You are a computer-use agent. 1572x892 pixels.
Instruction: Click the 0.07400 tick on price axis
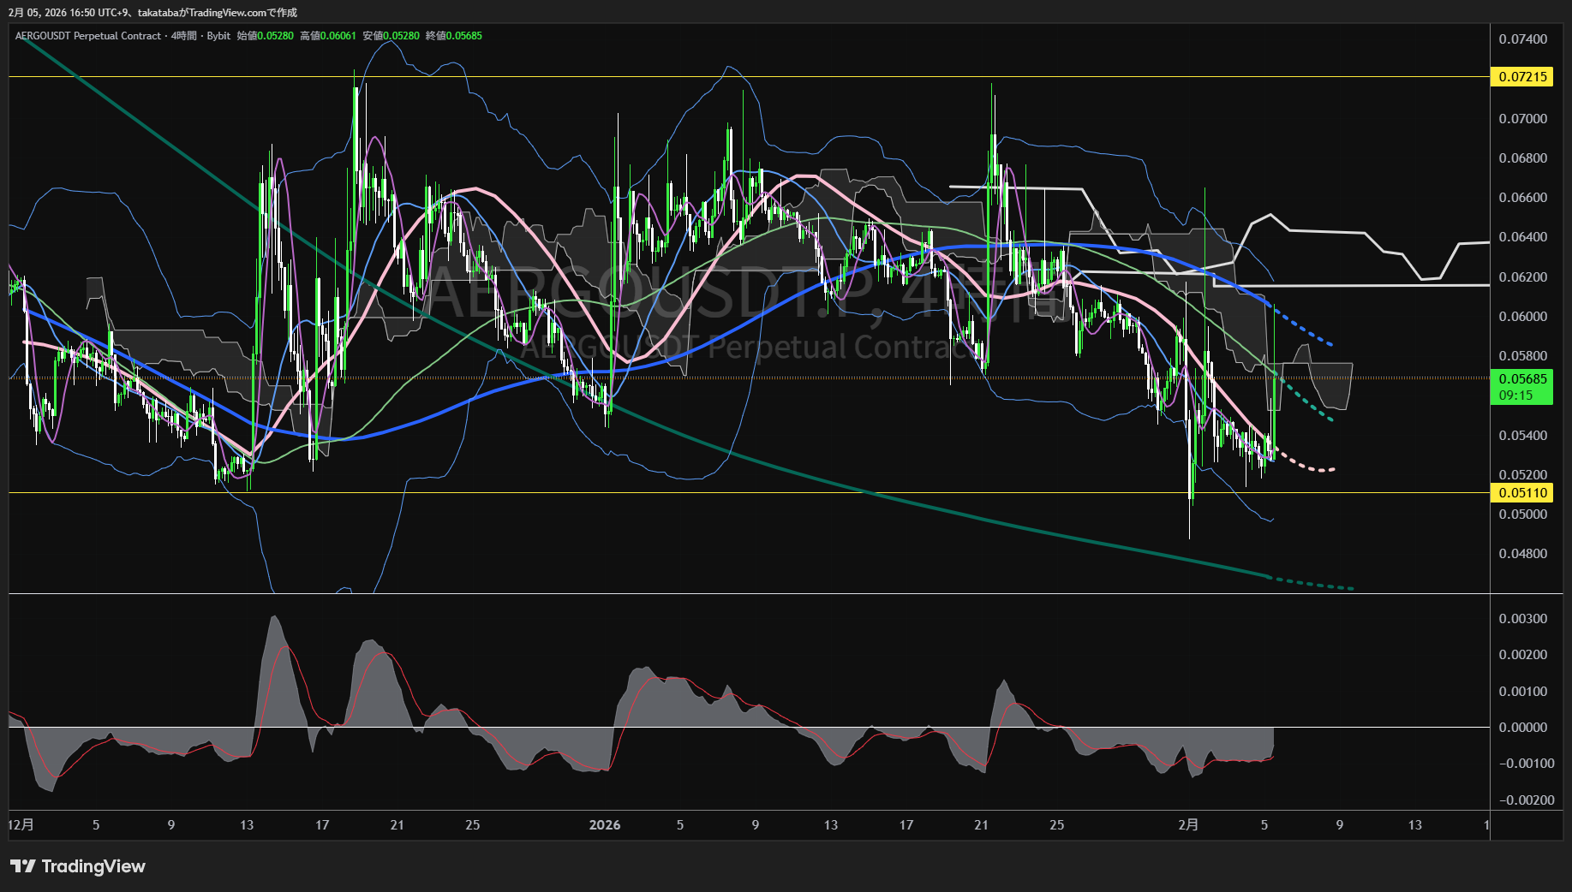pyautogui.click(x=1522, y=39)
